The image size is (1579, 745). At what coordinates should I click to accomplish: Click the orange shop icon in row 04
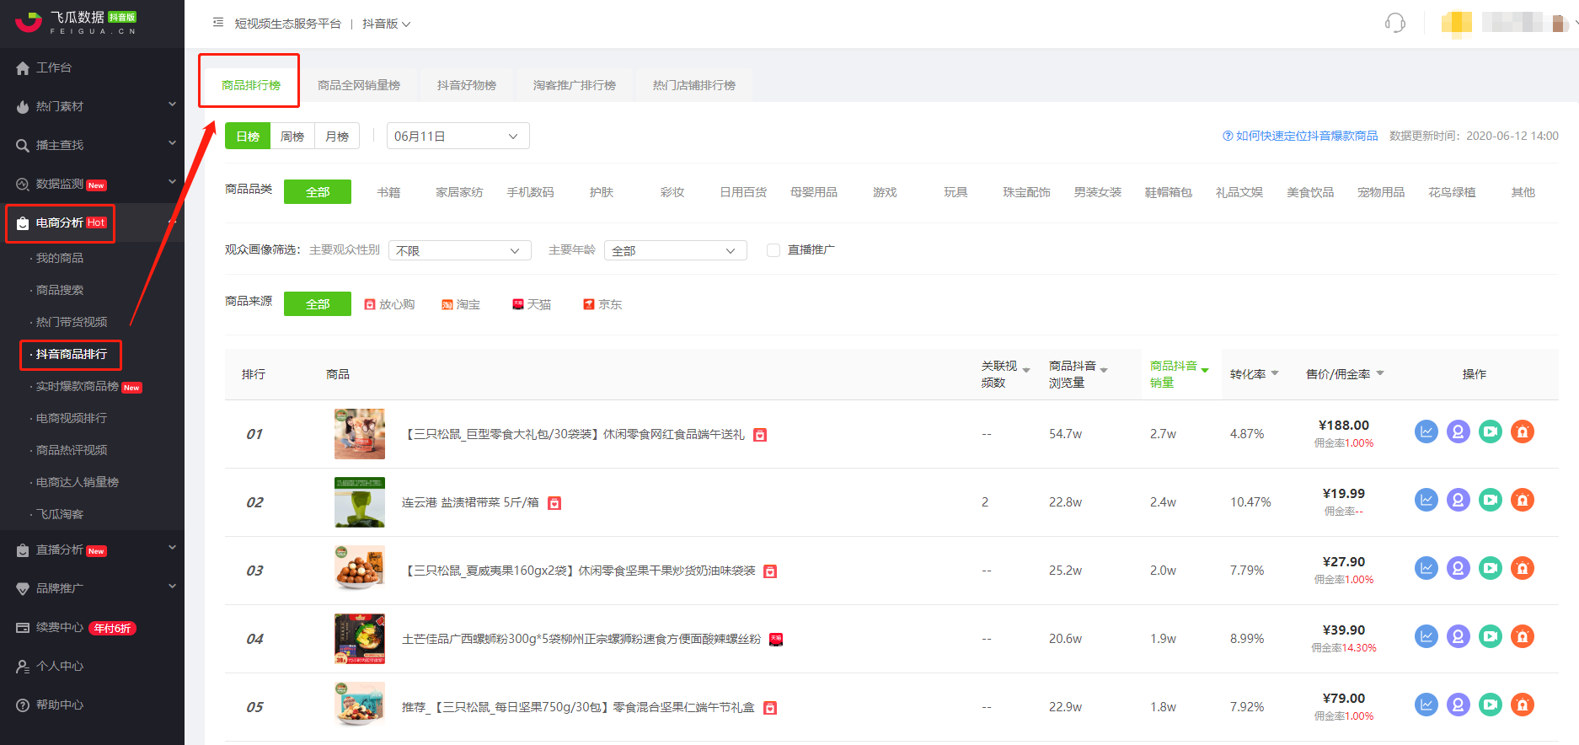(x=1523, y=637)
